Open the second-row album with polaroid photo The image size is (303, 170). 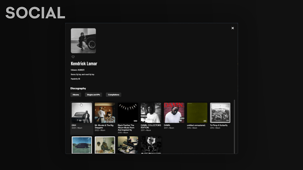(105, 145)
